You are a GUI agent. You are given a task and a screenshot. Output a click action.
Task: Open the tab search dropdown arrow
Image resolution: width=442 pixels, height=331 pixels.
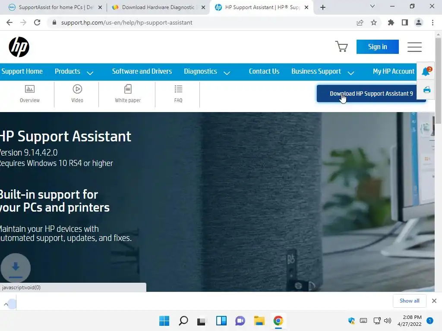[373, 6]
